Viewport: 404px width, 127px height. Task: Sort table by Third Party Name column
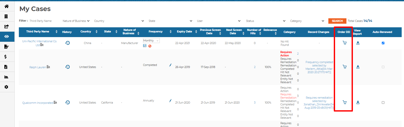coord(56,32)
